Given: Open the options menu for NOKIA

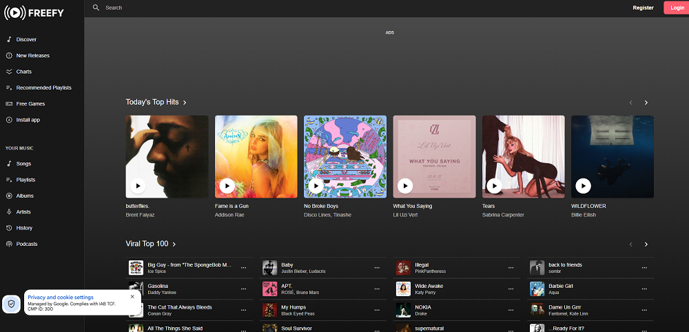Looking at the screenshot, I should pos(511,310).
